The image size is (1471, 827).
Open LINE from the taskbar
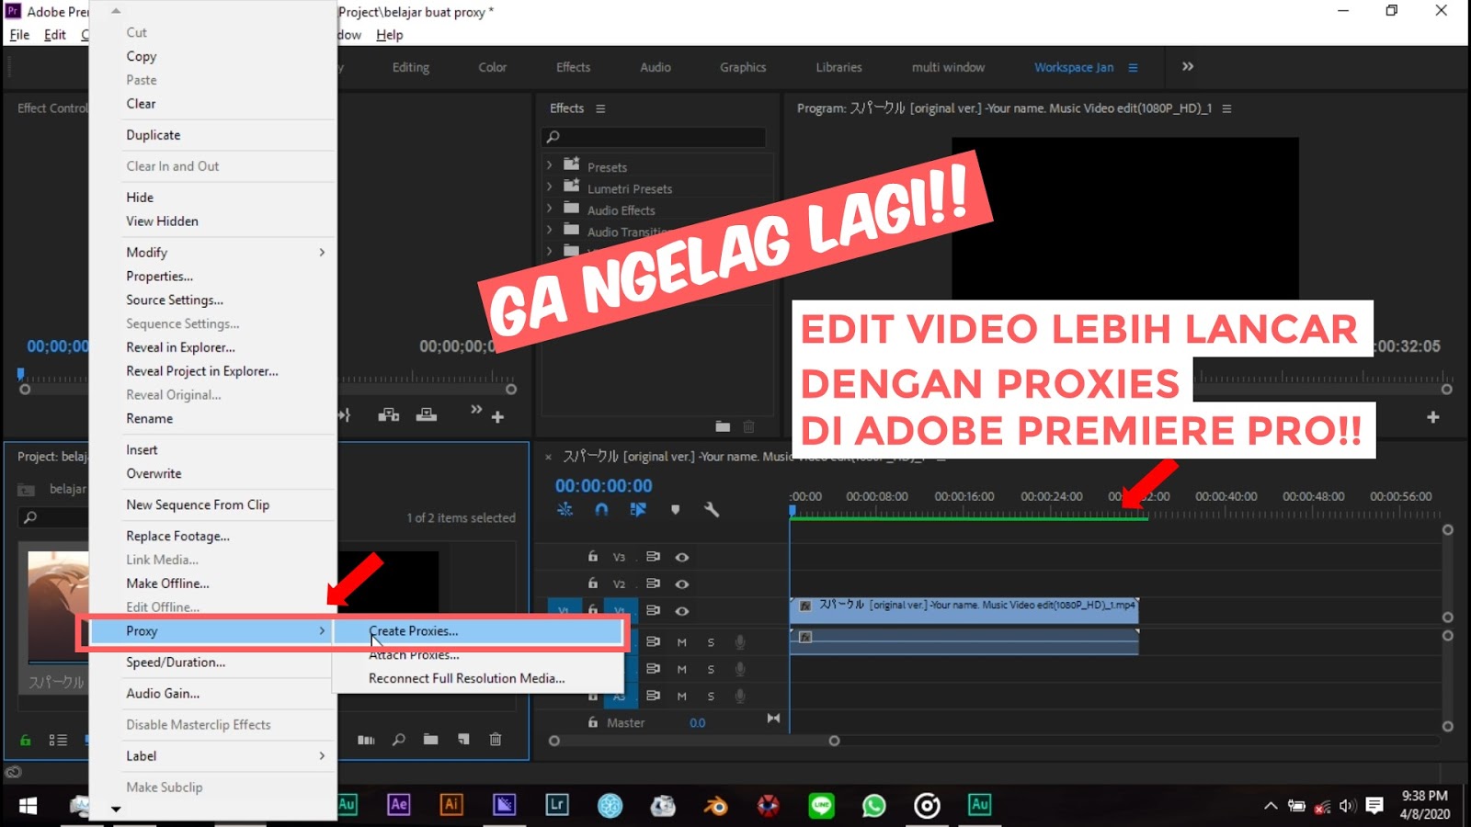pos(821,806)
